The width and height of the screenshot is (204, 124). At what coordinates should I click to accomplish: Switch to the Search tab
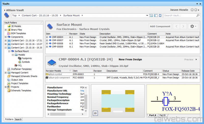coord(18,119)
